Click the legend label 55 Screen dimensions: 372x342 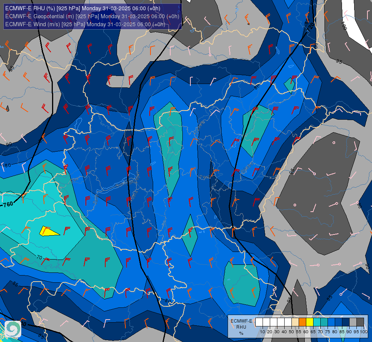coord(299,332)
